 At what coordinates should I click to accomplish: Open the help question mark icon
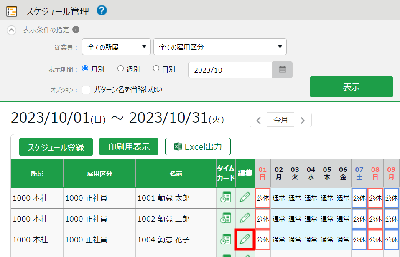coord(102,10)
